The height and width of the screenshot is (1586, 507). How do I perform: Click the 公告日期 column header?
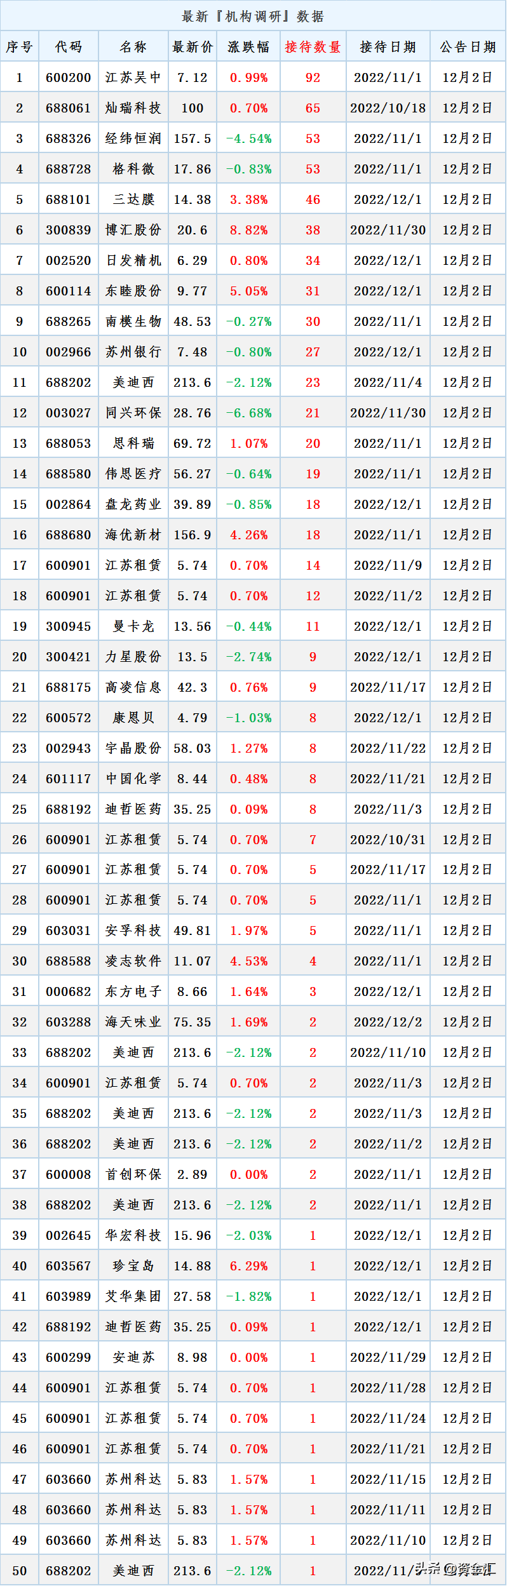click(x=468, y=47)
